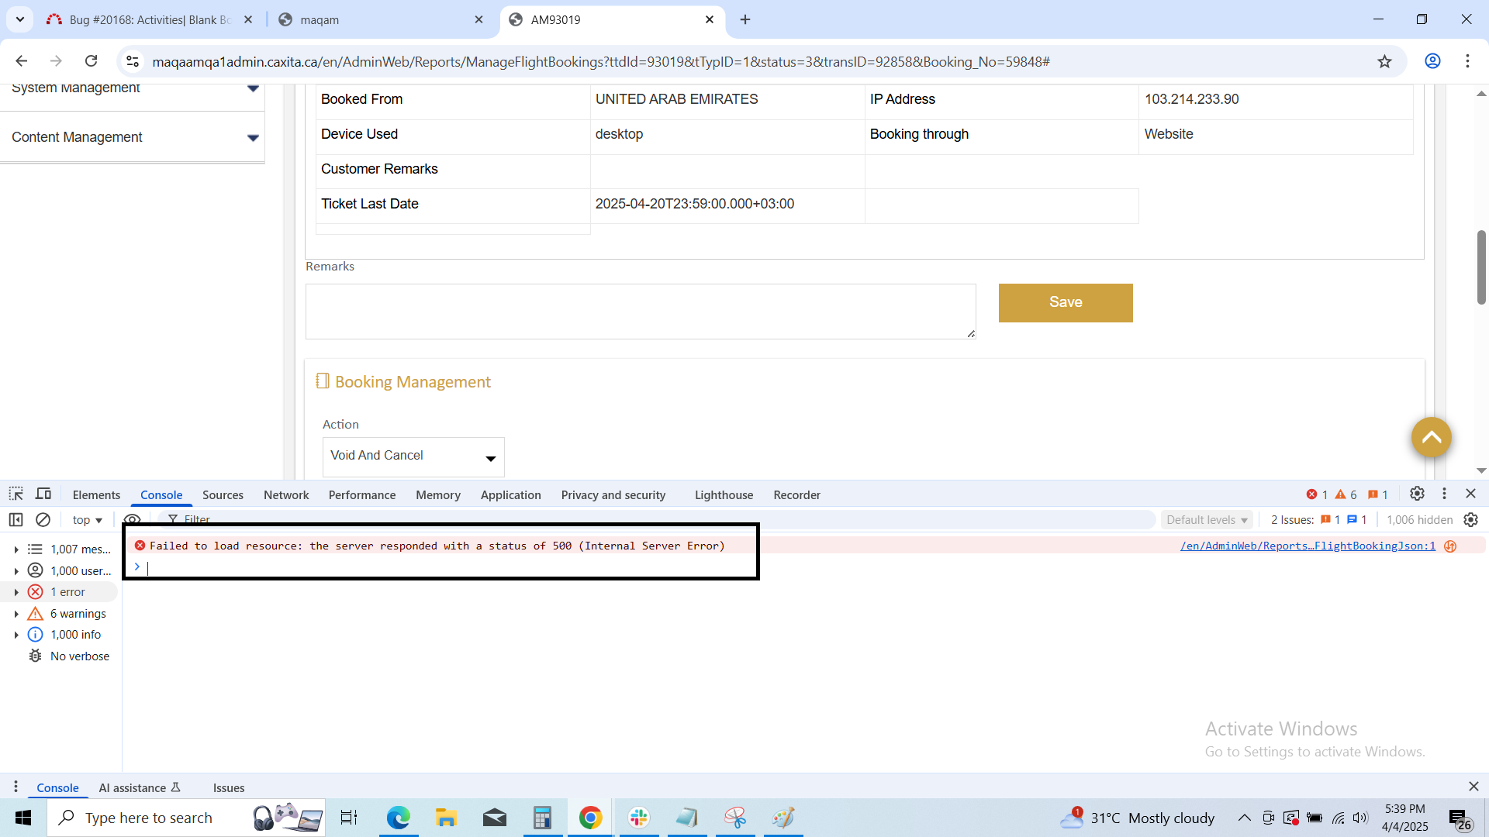
Task: Open the Default levels dropdown
Action: point(1207,520)
